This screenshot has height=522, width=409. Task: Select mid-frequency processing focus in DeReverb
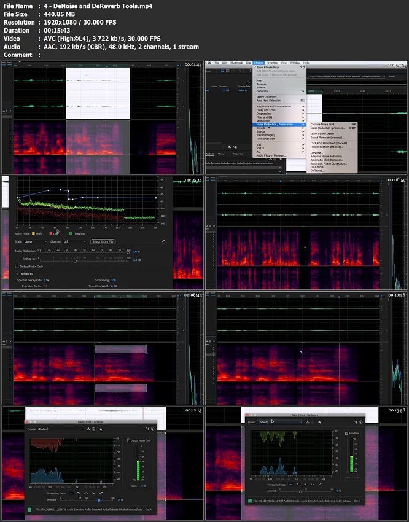pos(305,485)
